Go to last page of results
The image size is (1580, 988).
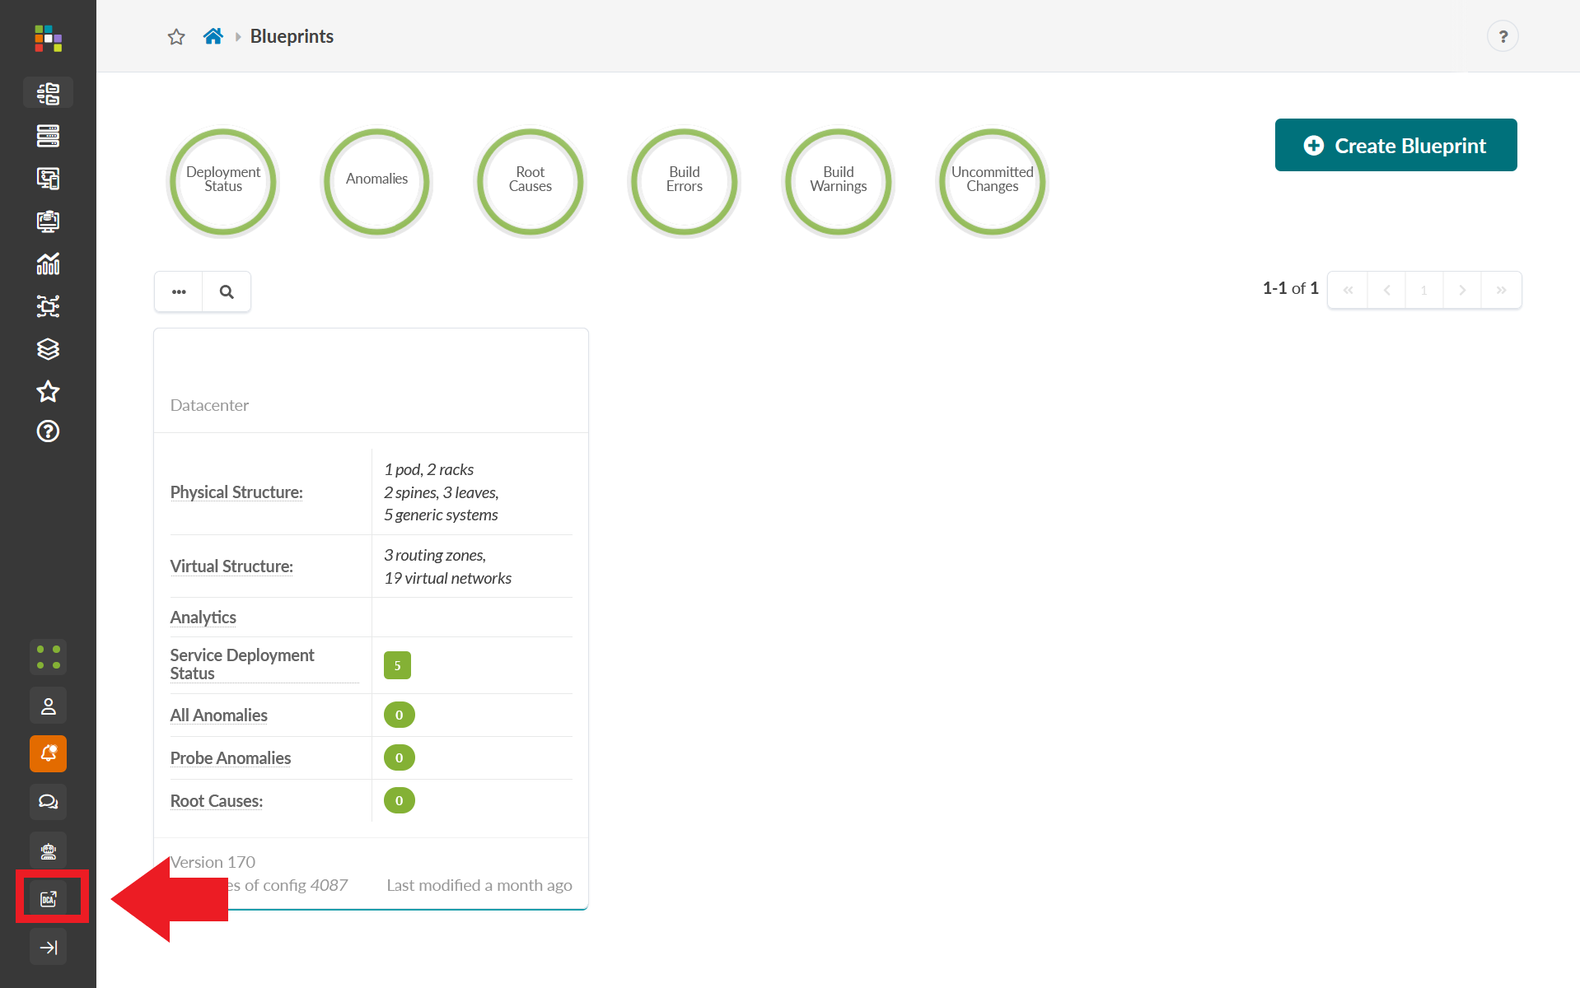[x=1501, y=290]
